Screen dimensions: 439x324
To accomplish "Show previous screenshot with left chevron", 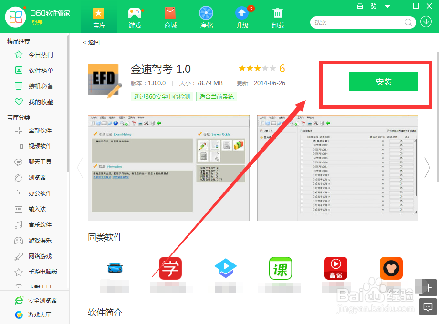I will 80,168.
